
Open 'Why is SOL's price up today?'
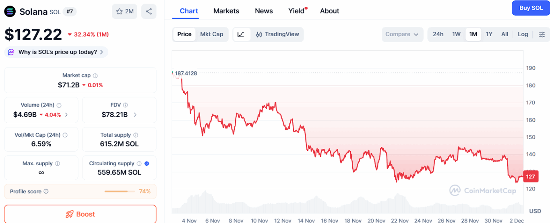click(x=56, y=52)
